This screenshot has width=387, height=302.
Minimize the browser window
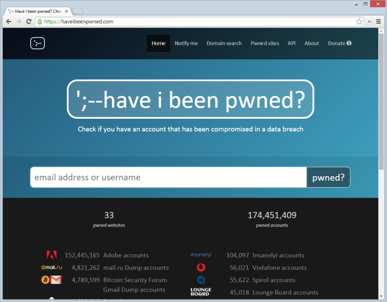(356, 4)
